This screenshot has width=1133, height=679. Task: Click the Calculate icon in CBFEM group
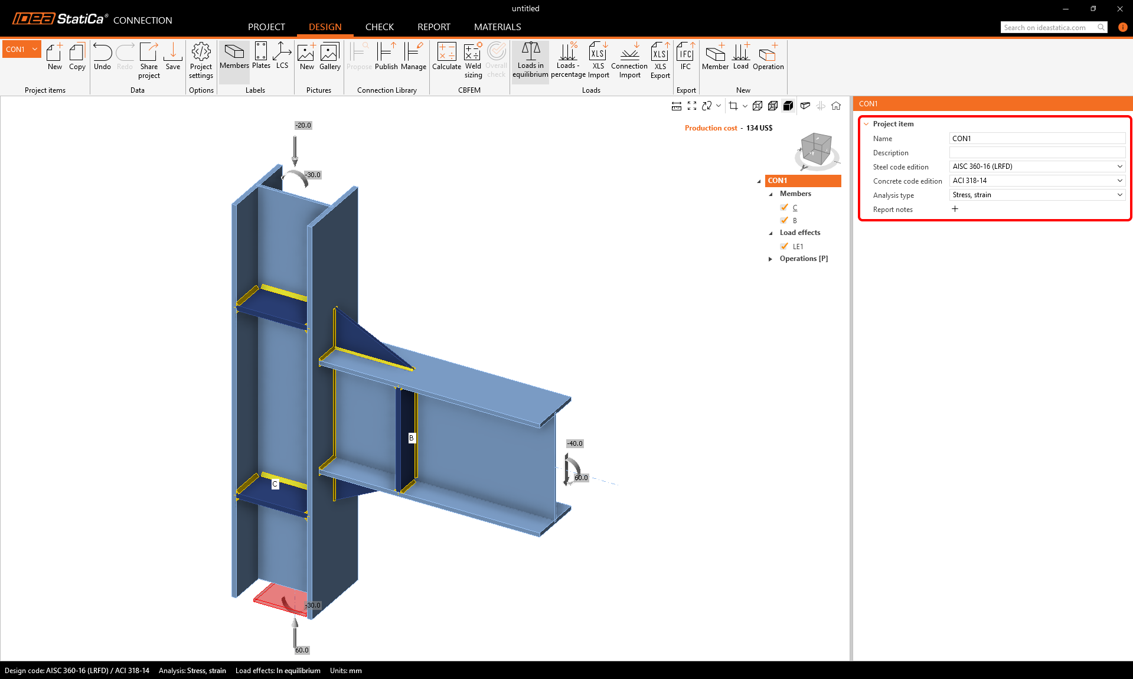point(446,57)
